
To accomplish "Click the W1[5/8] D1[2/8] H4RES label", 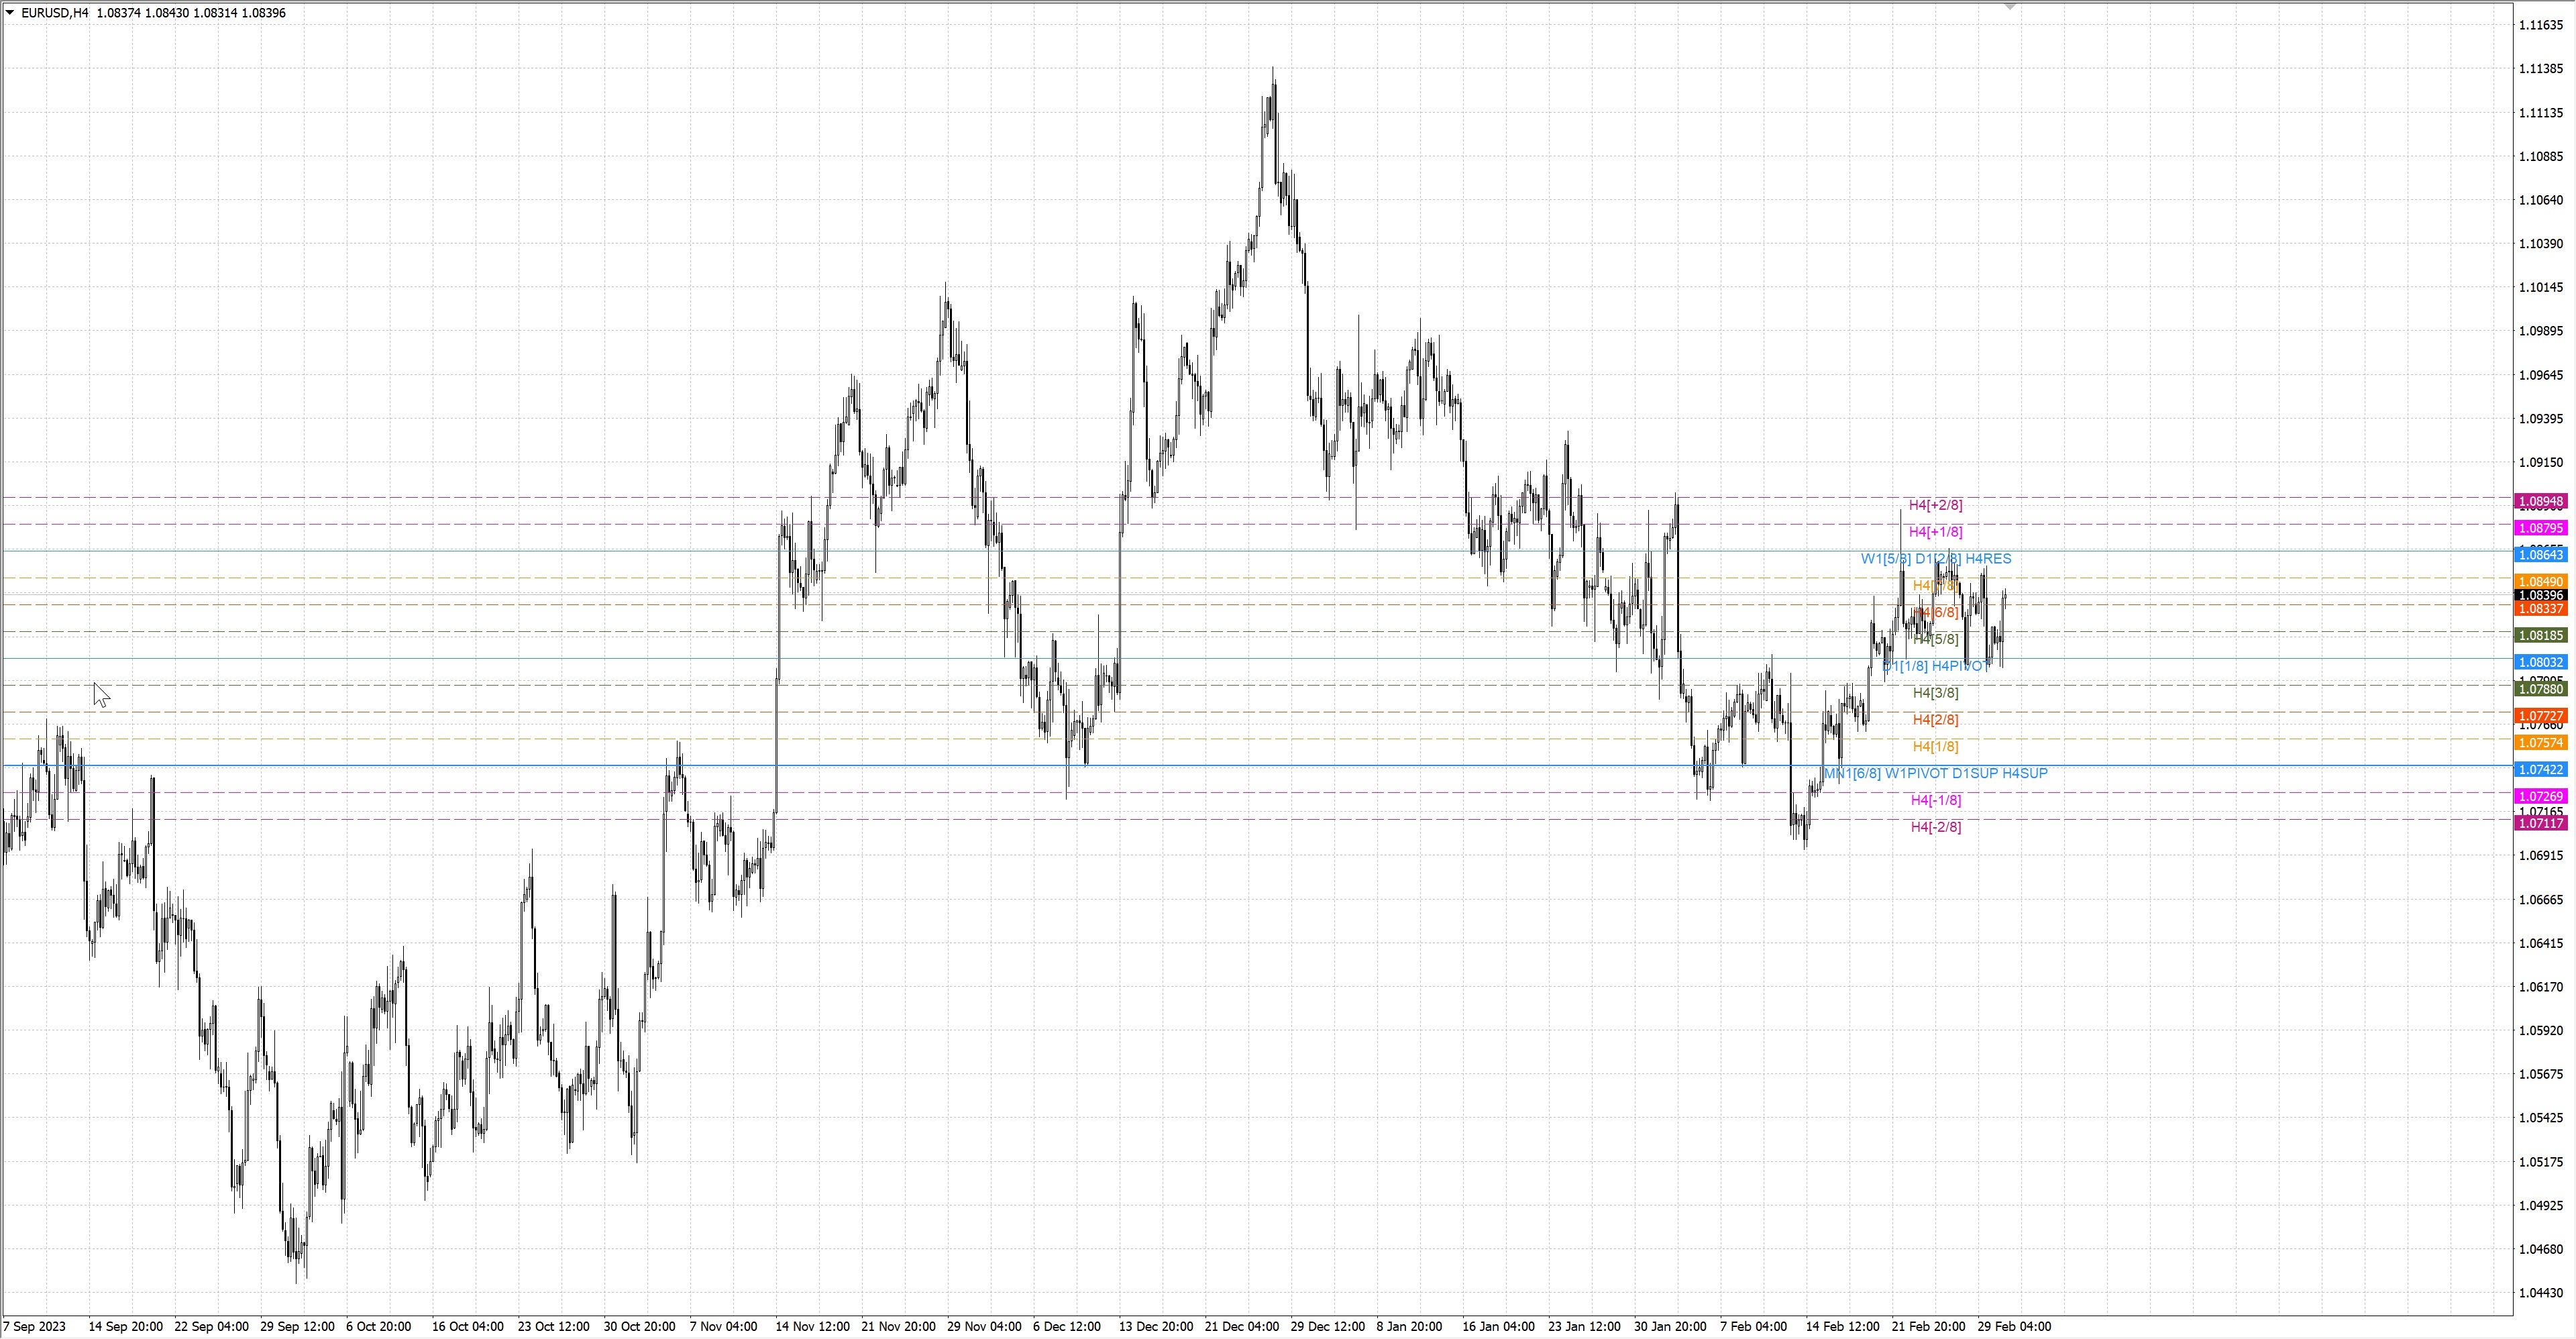I will point(1935,559).
